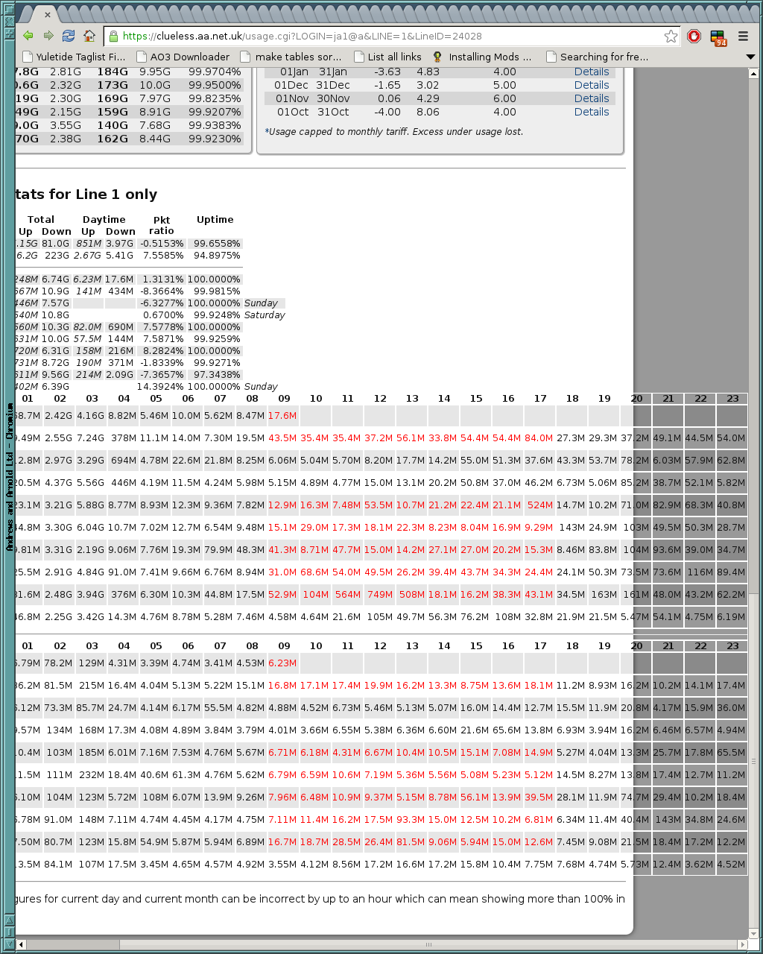Image resolution: width=763 pixels, height=954 pixels.
Task: Click the vertical window title 'Andrews and Arnold Ltd'
Action: pyautogui.click(x=10, y=477)
